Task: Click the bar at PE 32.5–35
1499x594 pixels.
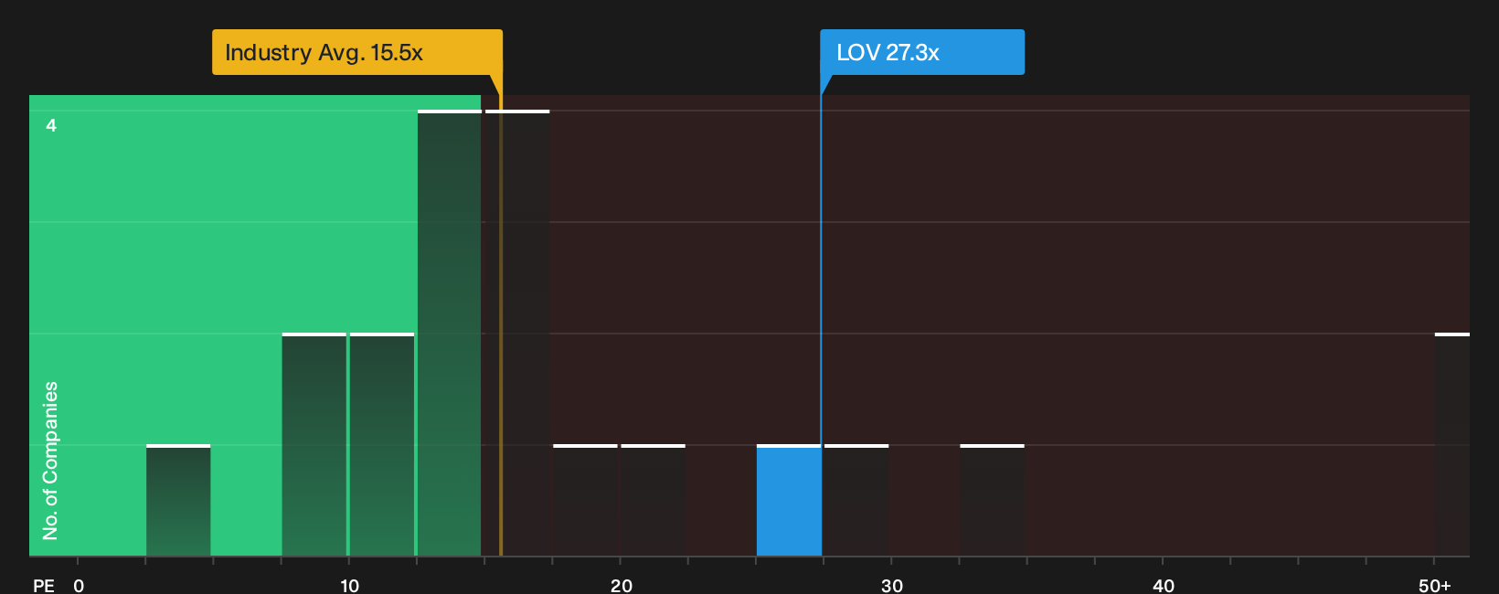Action: tap(992, 501)
